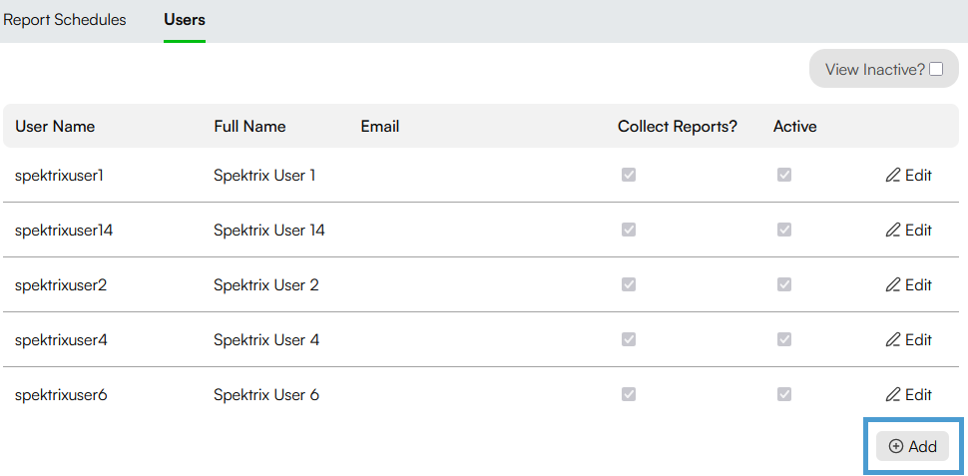Viewport: 968px width, 476px height.
Task: Click the Spektrix User 2 full name
Action: click(266, 285)
